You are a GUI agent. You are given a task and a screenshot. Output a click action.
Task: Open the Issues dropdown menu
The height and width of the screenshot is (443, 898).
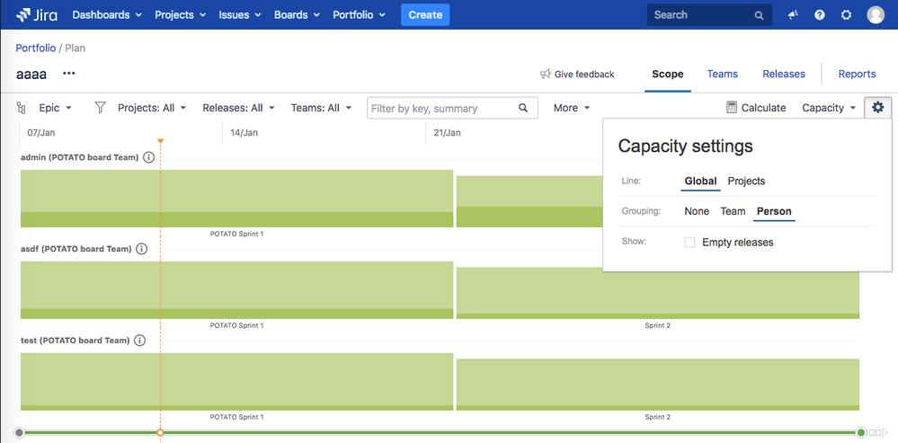click(x=240, y=15)
